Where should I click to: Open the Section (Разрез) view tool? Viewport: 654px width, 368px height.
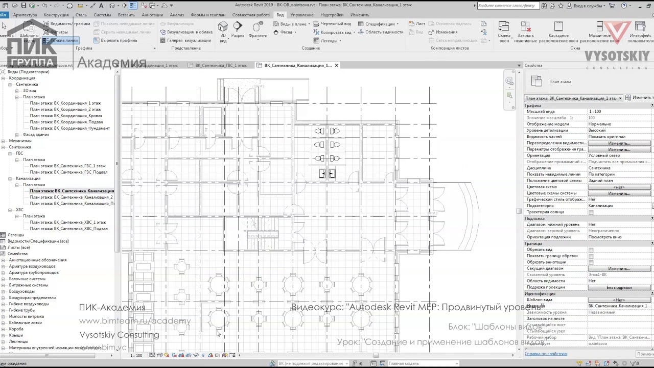click(237, 29)
